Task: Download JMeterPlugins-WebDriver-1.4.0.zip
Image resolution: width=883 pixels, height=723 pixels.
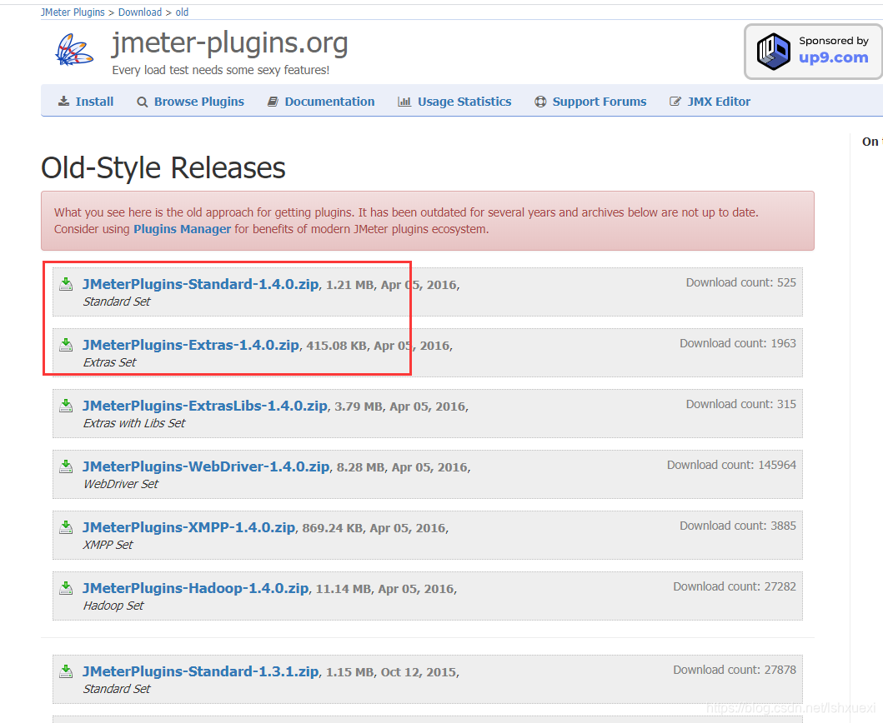Action: (x=206, y=466)
